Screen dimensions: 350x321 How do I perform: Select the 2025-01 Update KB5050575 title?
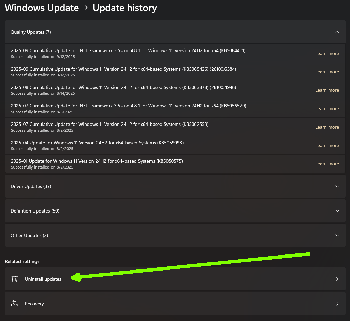click(97, 161)
